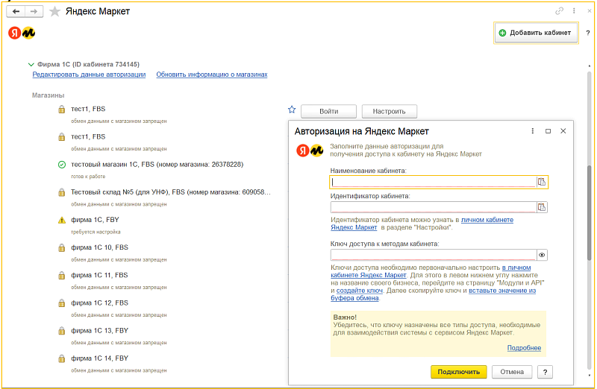
Task: Select фирма 1С, FBY store row
Action: pyautogui.click(x=96, y=220)
